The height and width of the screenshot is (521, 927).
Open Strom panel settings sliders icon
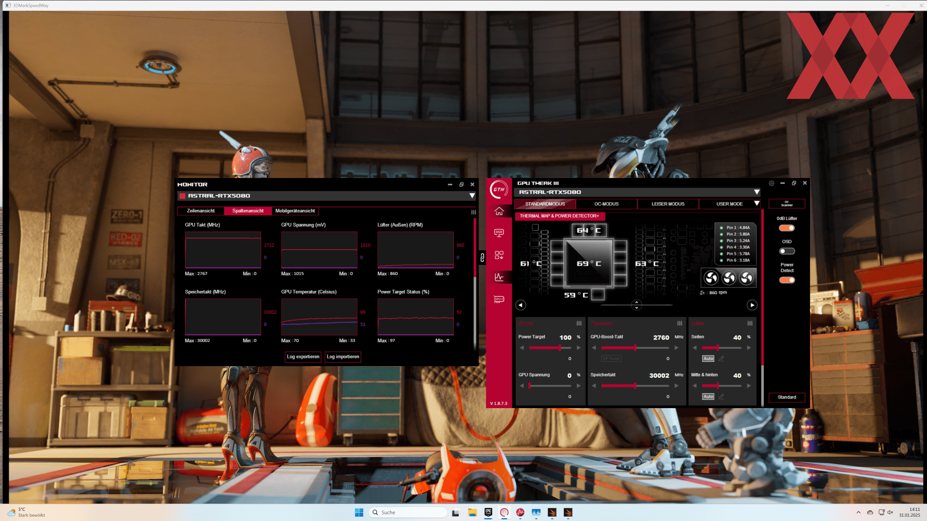point(579,323)
